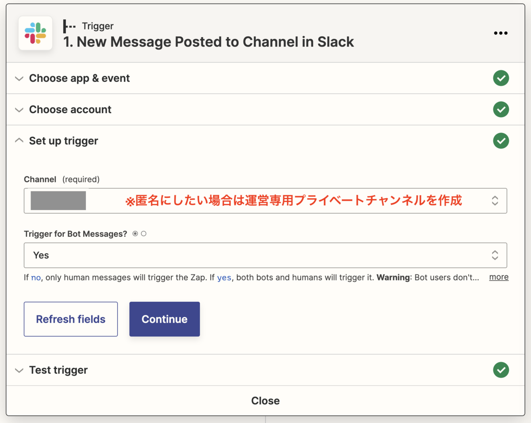
Task: Open the three-dot step options menu
Action: [500, 33]
